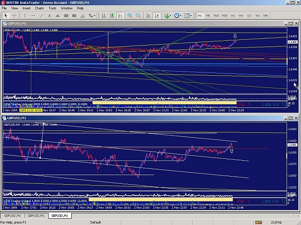Maximize the lower GBPUSD,M1 chart window

click(x=291, y=118)
